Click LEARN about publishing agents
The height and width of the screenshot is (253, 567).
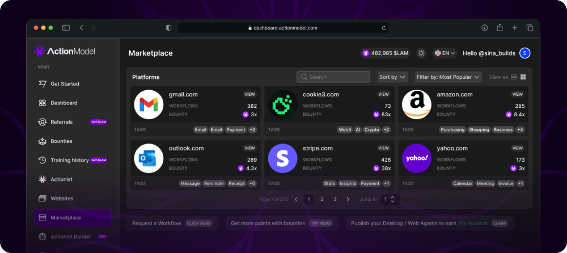coord(500,224)
